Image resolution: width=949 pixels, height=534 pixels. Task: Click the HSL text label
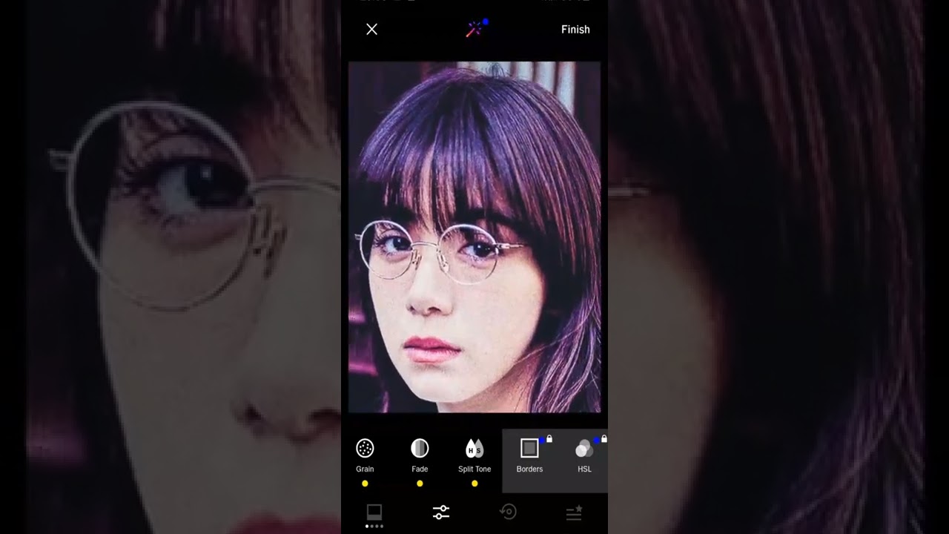(584, 469)
